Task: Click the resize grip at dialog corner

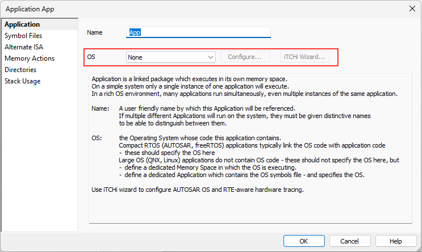Action: [x=418, y=248]
